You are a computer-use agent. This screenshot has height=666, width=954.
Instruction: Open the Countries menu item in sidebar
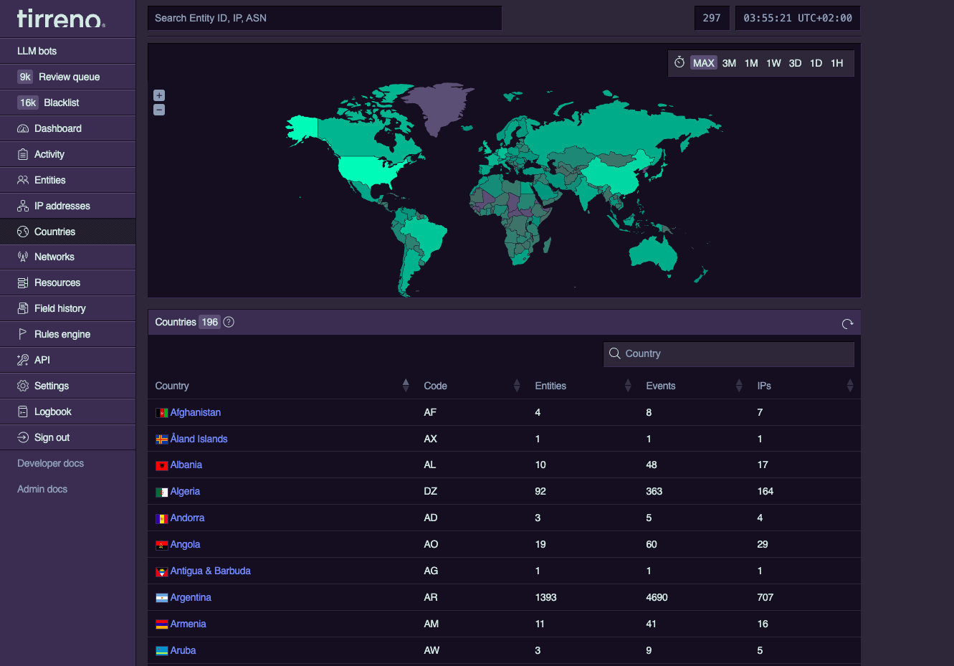[68, 232]
